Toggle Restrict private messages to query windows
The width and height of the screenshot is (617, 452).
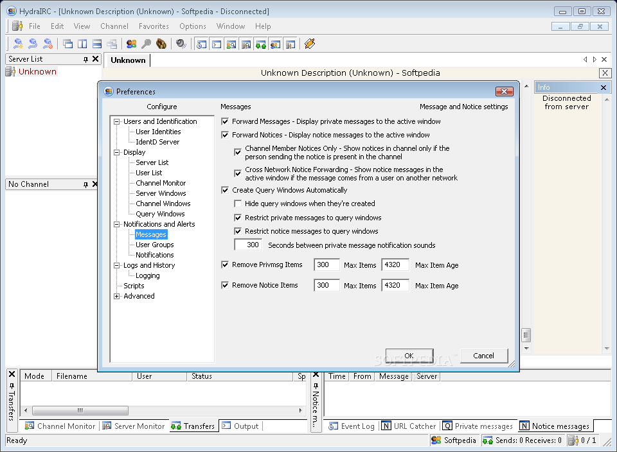pyautogui.click(x=238, y=218)
